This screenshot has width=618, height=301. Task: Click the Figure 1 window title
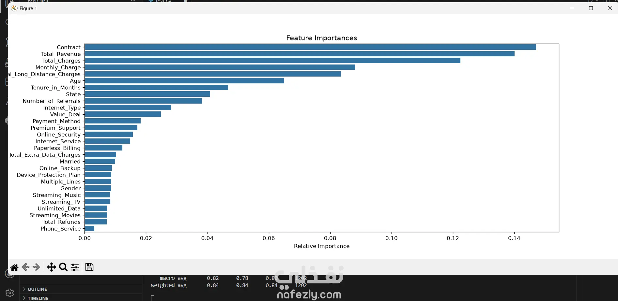28,8
